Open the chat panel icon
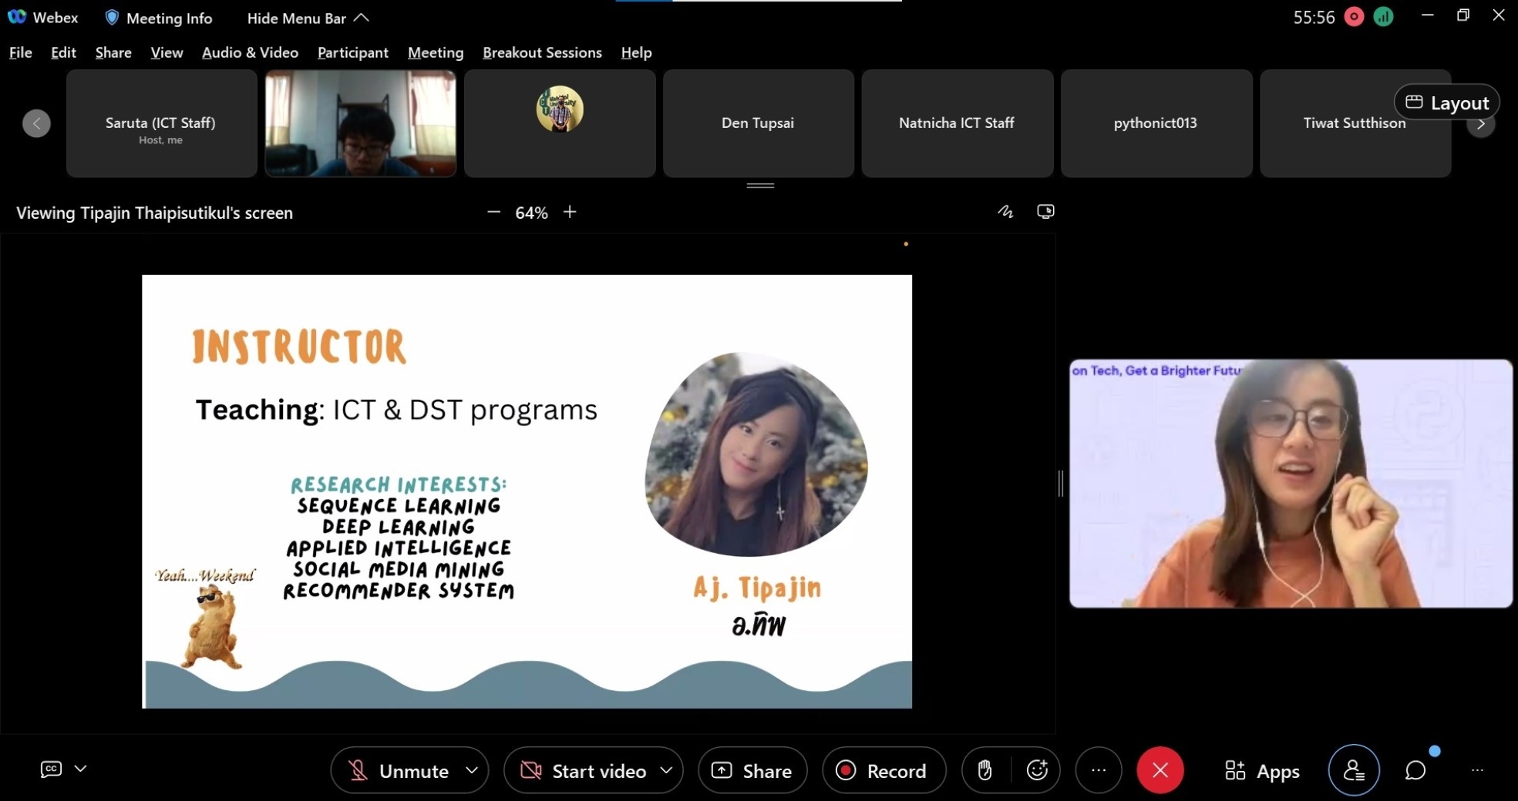This screenshot has height=801, width=1518. pyautogui.click(x=1415, y=770)
